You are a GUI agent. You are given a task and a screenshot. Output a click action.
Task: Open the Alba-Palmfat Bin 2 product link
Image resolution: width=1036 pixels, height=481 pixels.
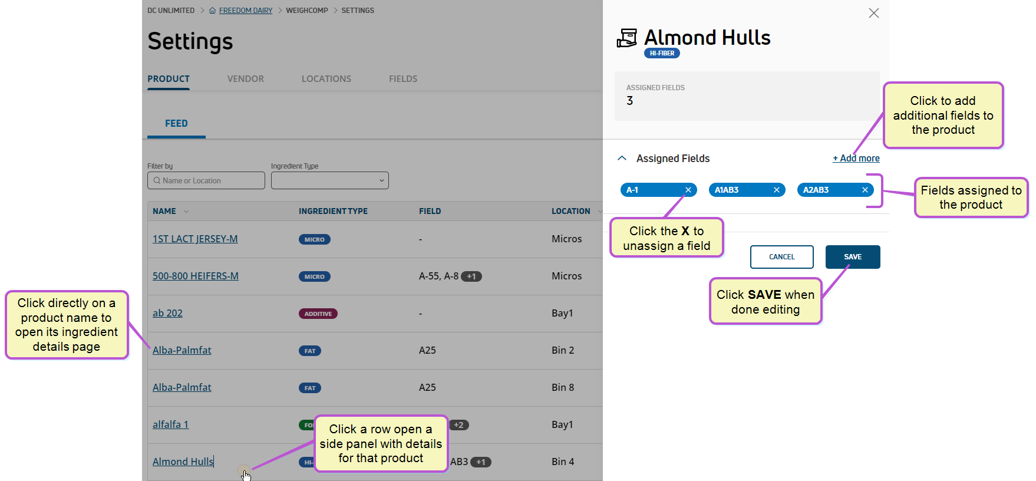(182, 350)
